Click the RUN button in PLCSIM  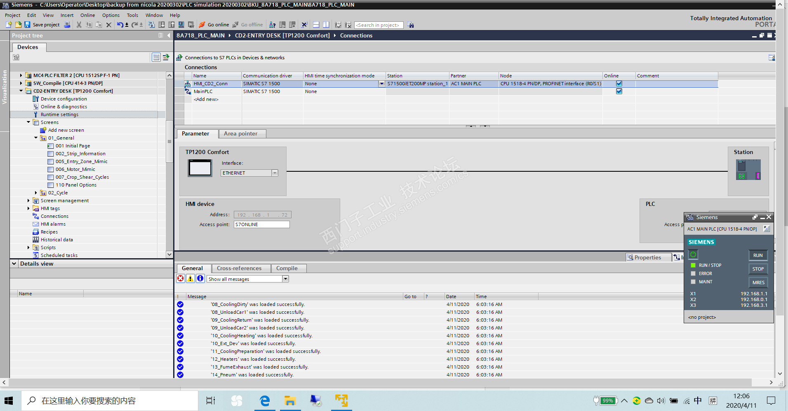(758, 255)
